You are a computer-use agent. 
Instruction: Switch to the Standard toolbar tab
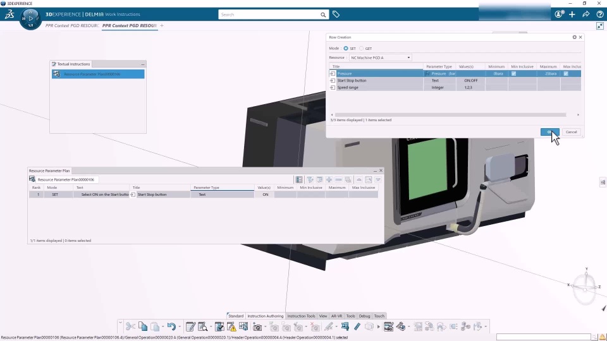pos(236,316)
